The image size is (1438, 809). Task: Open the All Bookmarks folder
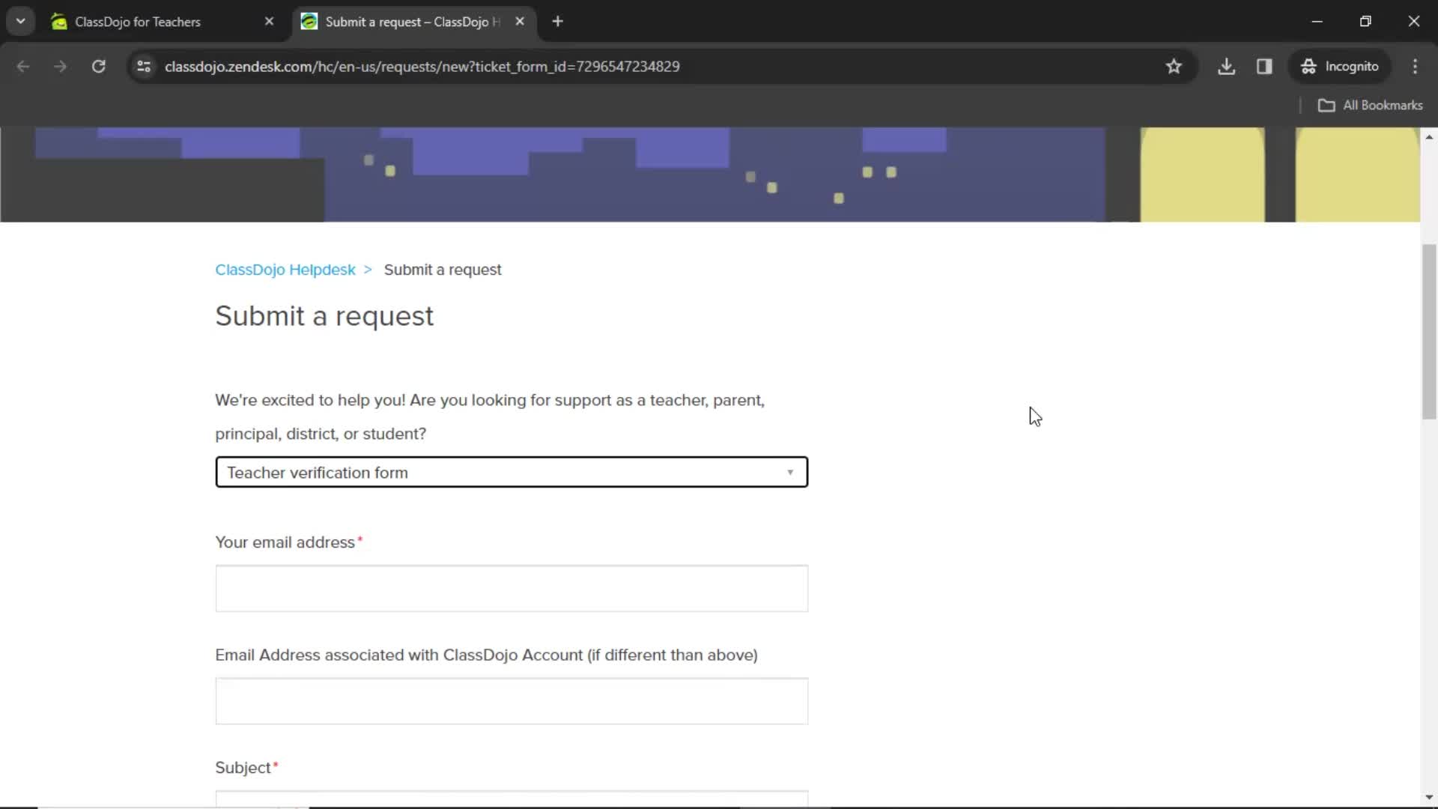[1370, 106]
